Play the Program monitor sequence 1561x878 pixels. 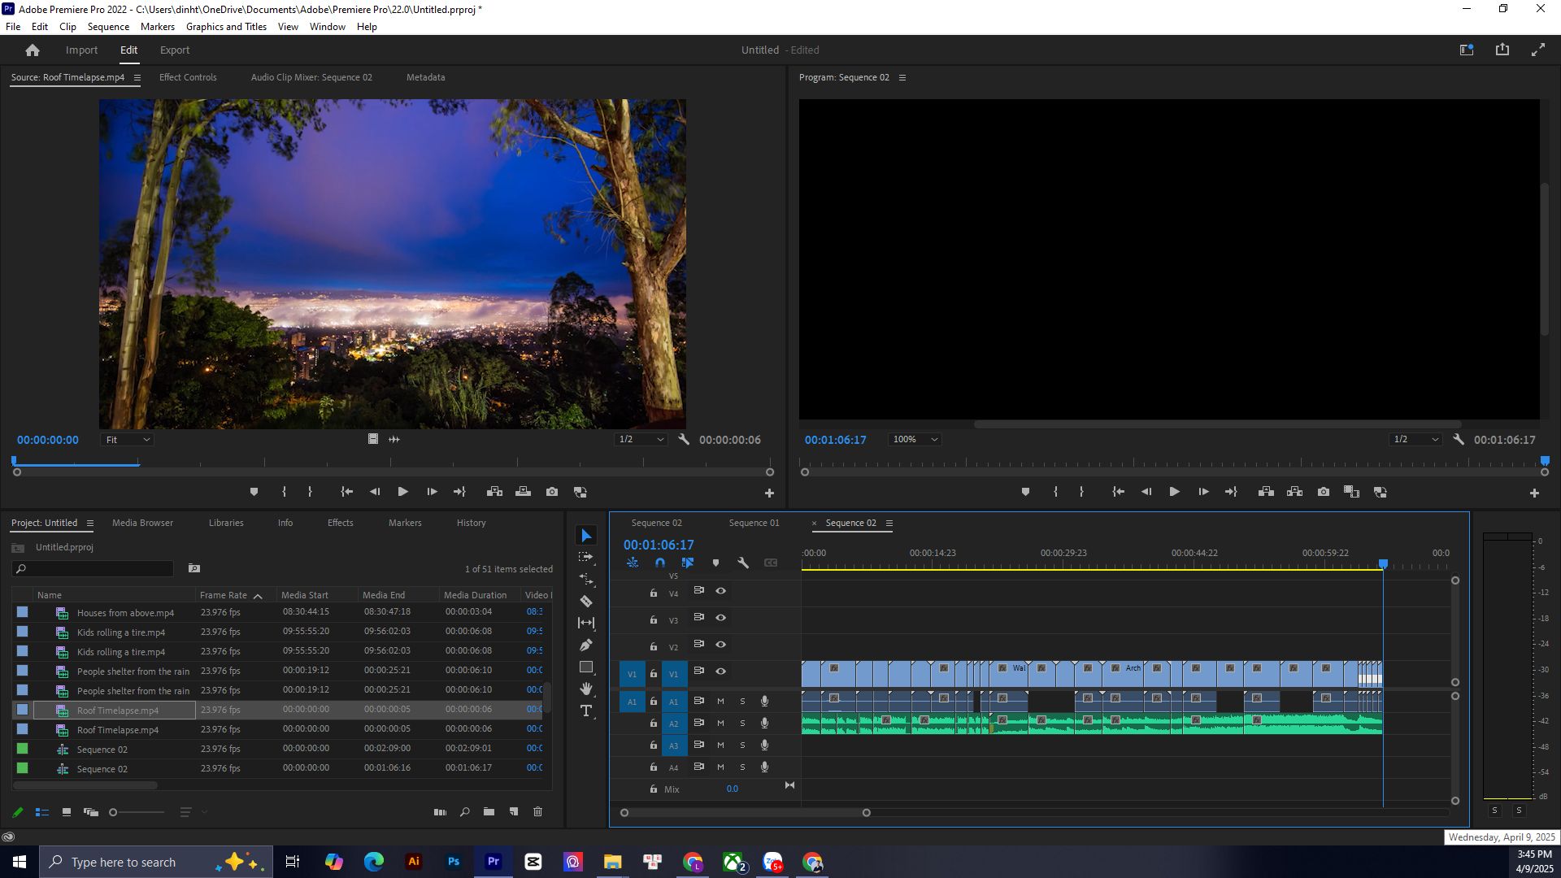[1174, 492]
